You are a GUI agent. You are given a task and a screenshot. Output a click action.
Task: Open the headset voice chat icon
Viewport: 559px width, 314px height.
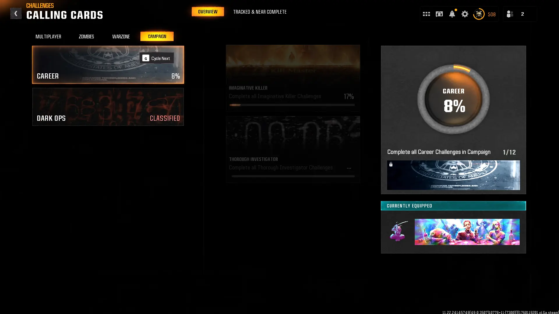tap(439, 14)
